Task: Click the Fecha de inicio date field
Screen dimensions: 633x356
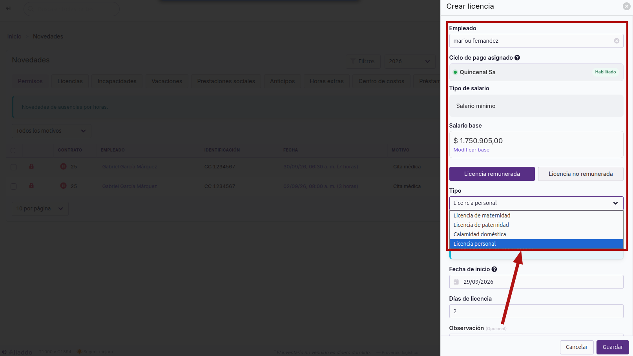Action: 536,282
